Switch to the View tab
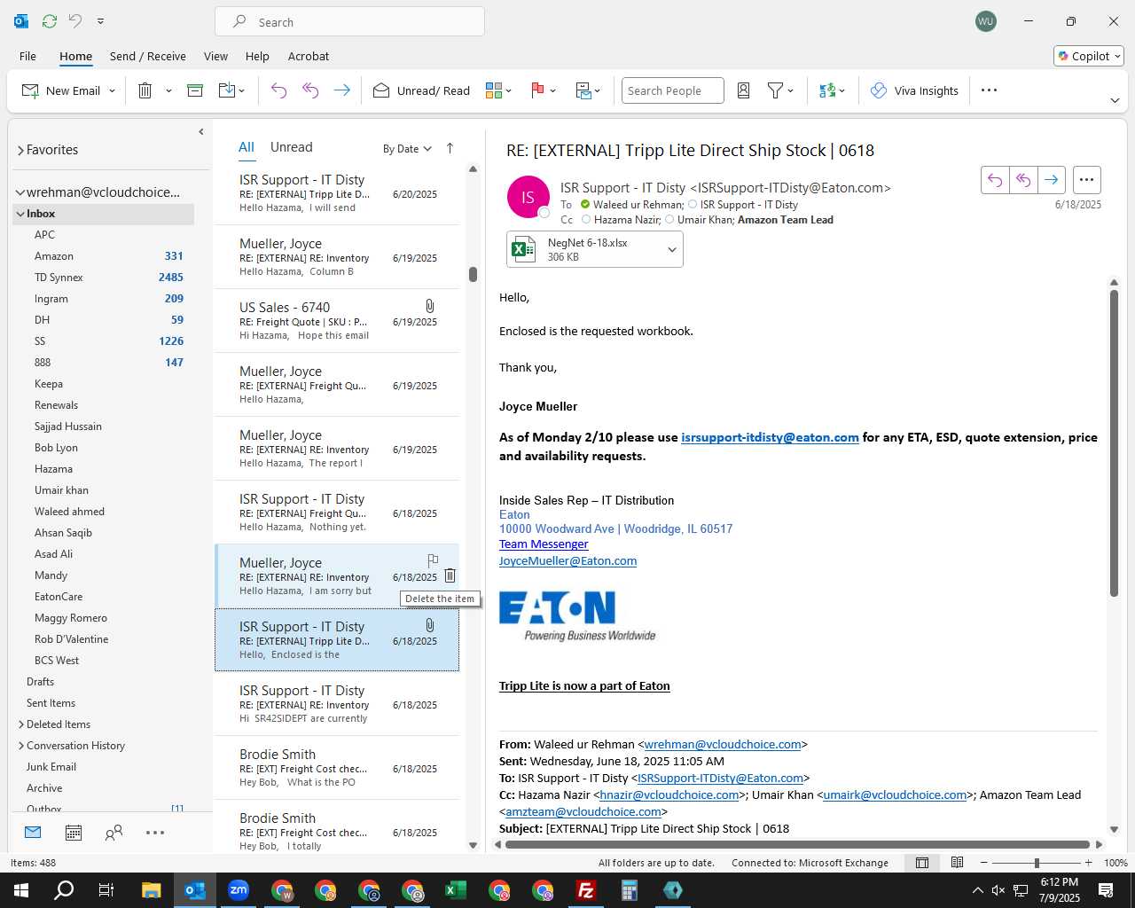The height and width of the screenshot is (908, 1135). pos(215,56)
